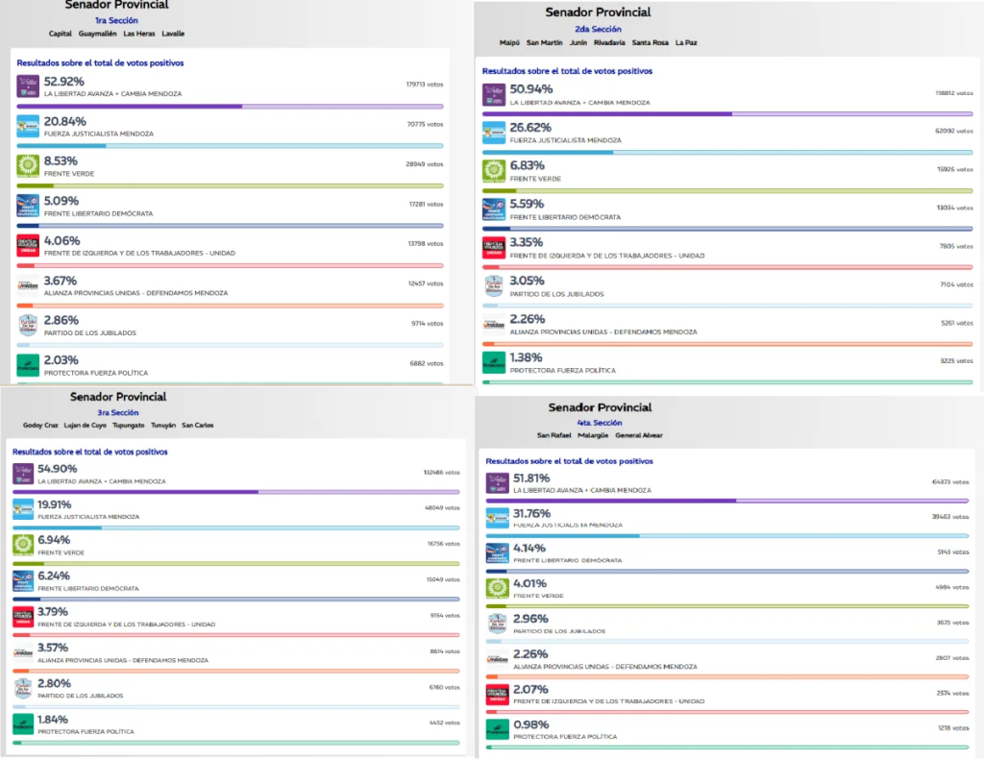The width and height of the screenshot is (984, 760).
Task: Click green 8.53% Frente Verde bar in 1ra Sección
Action: point(230,185)
